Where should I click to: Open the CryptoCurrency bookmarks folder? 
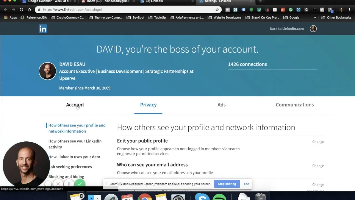[67, 17]
